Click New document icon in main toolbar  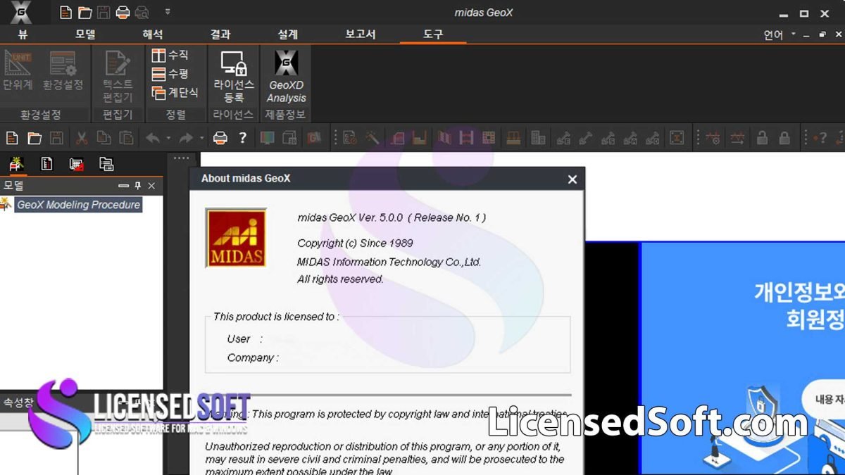pyautogui.click(x=12, y=138)
